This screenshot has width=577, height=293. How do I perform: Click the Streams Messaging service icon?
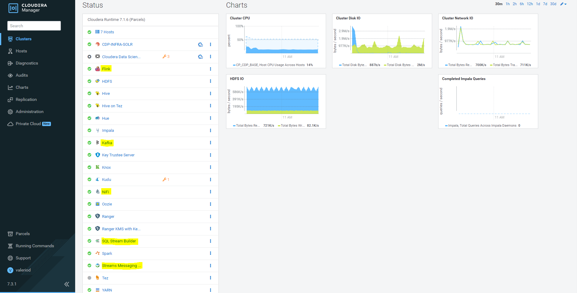tap(98, 265)
